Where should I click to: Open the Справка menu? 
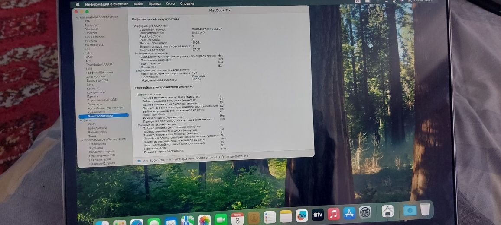[187, 4]
